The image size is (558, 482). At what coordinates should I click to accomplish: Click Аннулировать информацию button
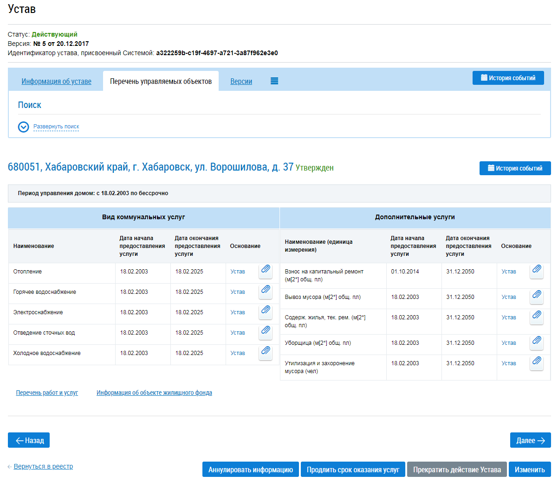tap(251, 469)
